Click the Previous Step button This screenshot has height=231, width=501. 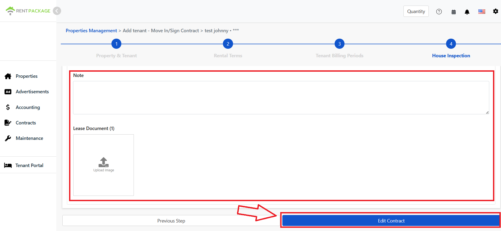point(171,221)
